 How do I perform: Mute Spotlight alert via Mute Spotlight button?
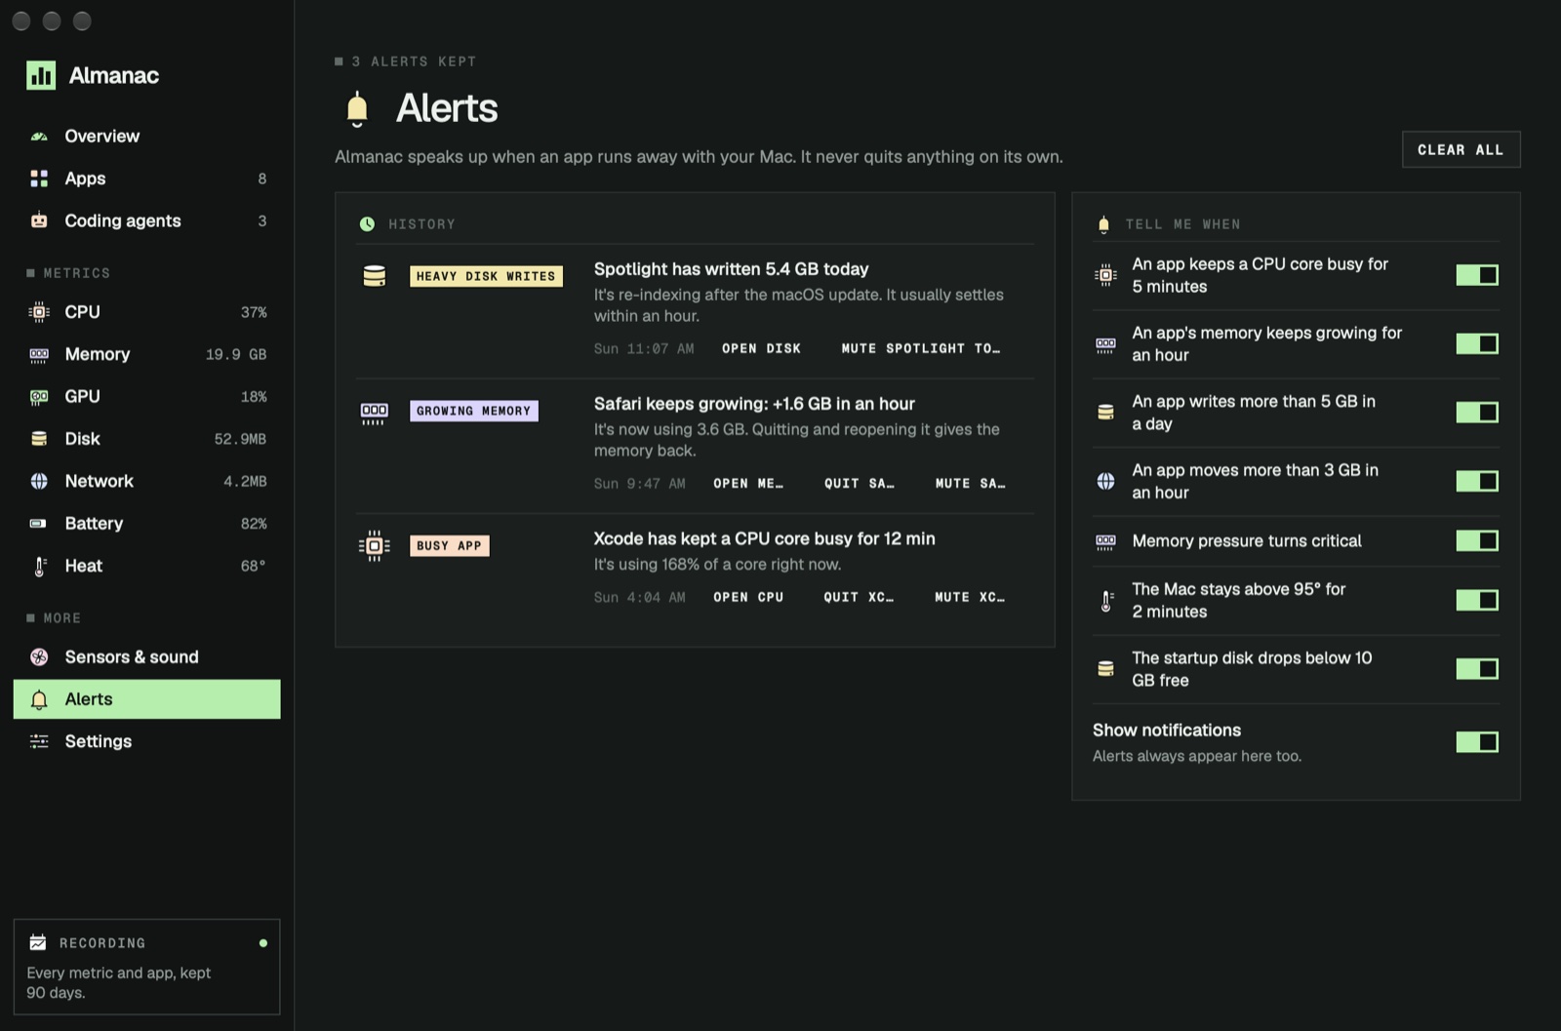(x=920, y=348)
